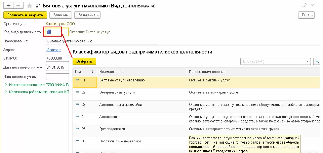The width and height of the screenshot is (323, 153).
Task: Select the 05 Грузоперевозки row
Action: pos(112,129)
